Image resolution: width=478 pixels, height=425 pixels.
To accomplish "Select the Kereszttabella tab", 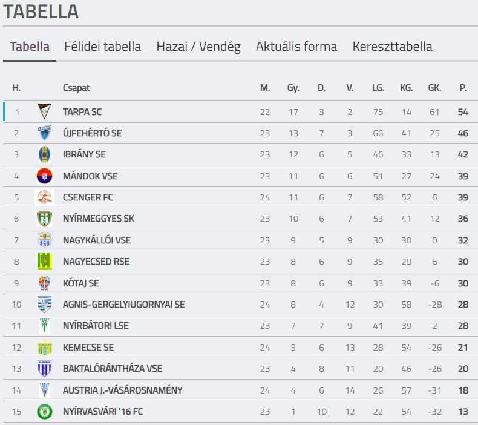I will pos(392,47).
